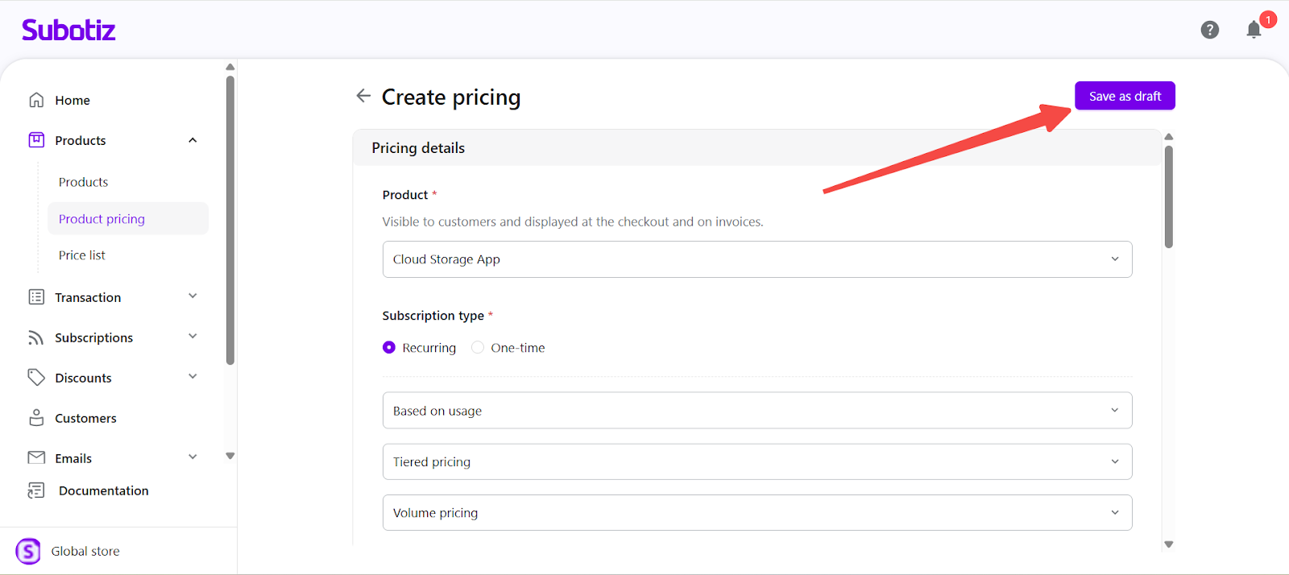Expand the Tiered pricing dropdown
This screenshot has height=575, width=1289.
(x=756, y=462)
